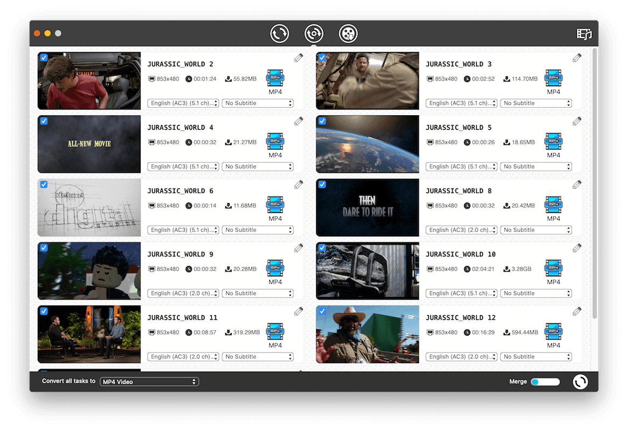
Task: Deselect the JURASSIC_WORLD 8 checkbox
Action: (322, 184)
